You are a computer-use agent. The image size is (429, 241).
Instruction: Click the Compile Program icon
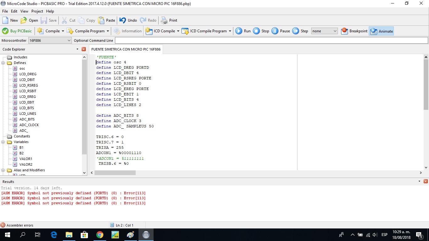[x=70, y=31]
